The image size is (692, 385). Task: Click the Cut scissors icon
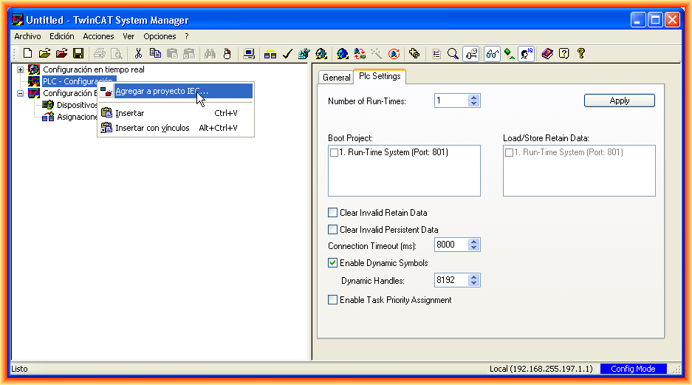[x=137, y=53]
